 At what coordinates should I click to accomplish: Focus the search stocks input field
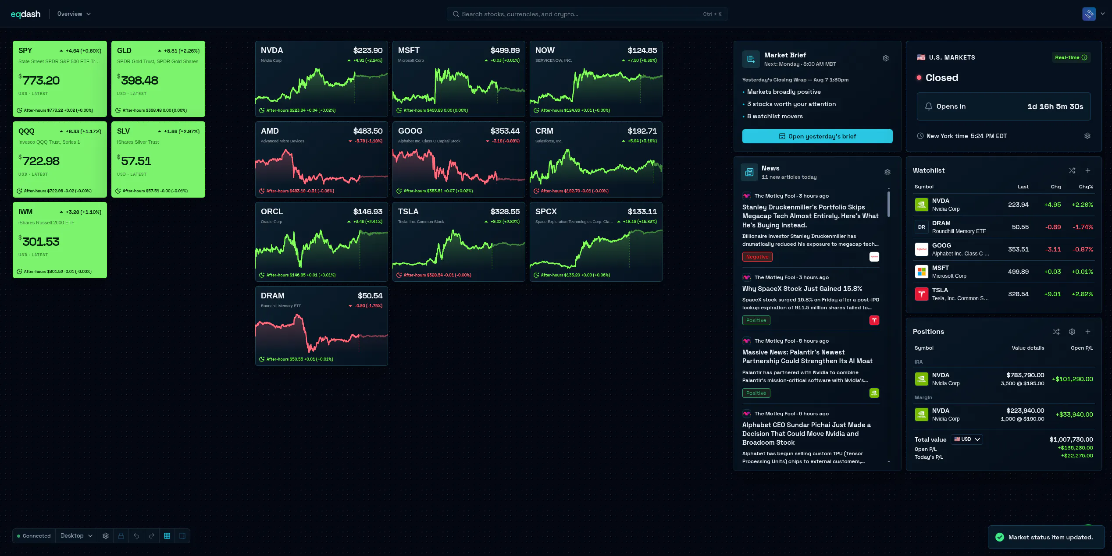[587, 14]
